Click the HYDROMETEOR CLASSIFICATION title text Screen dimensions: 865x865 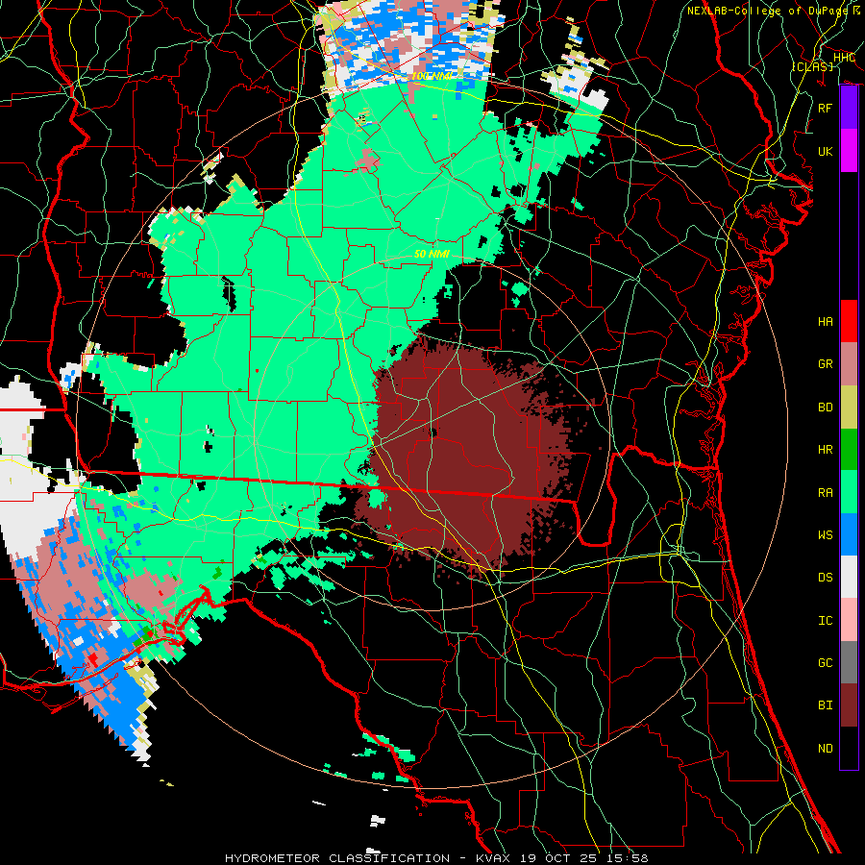(x=337, y=858)
